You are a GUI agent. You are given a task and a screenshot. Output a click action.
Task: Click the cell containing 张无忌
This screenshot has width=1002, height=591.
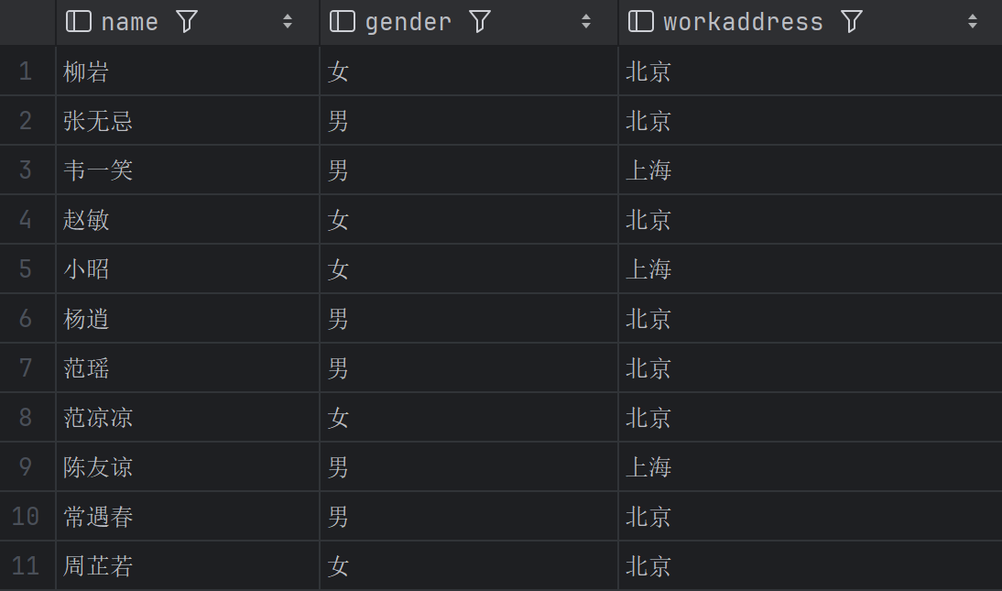[x=98, y=121]
